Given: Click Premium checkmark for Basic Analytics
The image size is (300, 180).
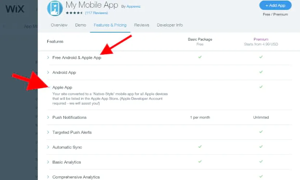Looking at the screenshot, I should tap(261, 162).
